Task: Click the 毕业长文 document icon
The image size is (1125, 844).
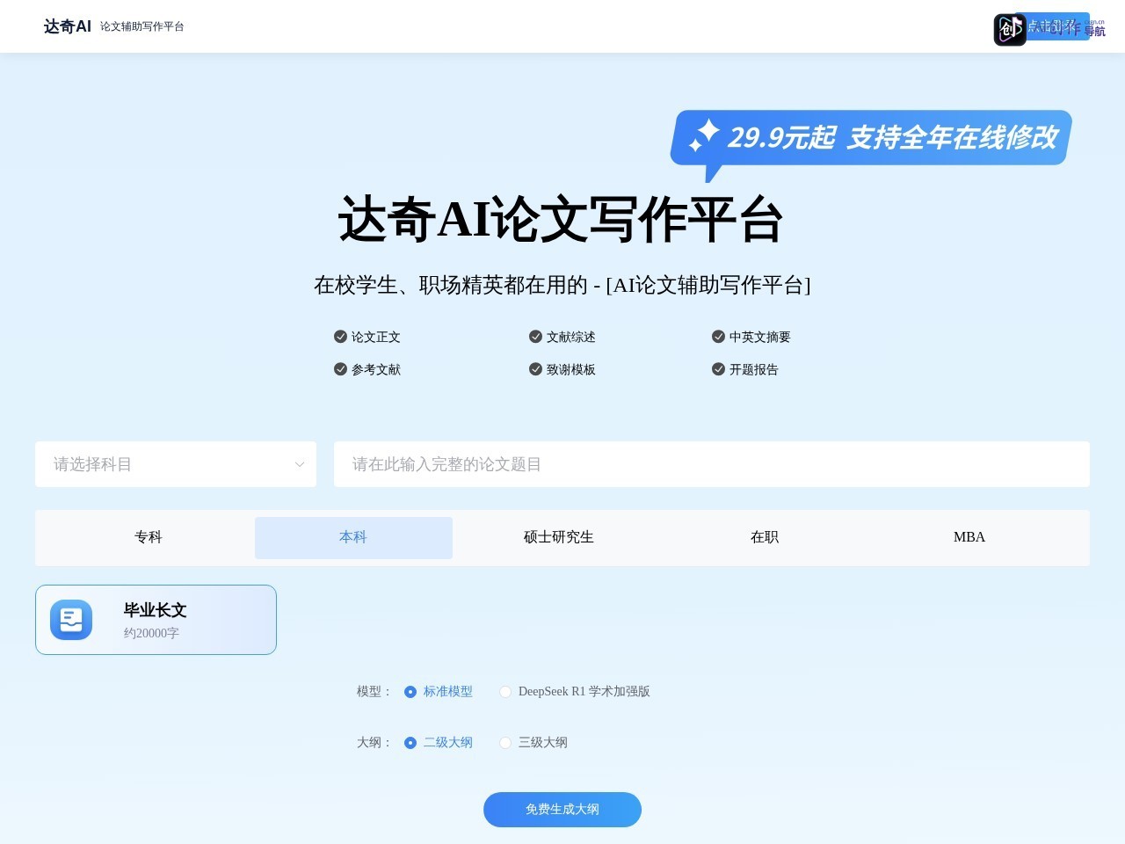Action: [x=71, y=620]
